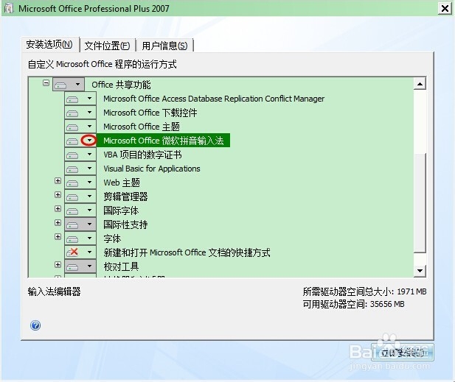Click drive icon for 微软拼音输入法

[x=72, y=141]
